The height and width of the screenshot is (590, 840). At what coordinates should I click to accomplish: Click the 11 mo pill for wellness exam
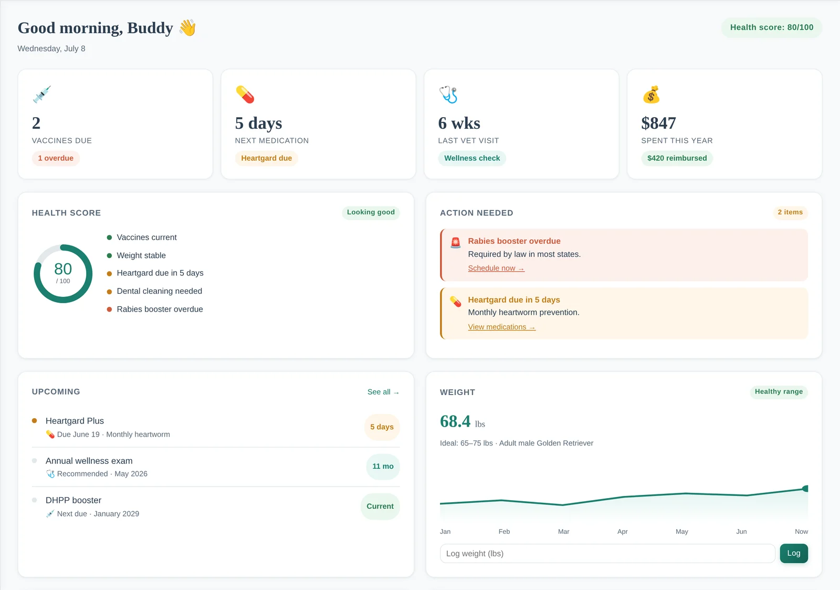(383, 467)
